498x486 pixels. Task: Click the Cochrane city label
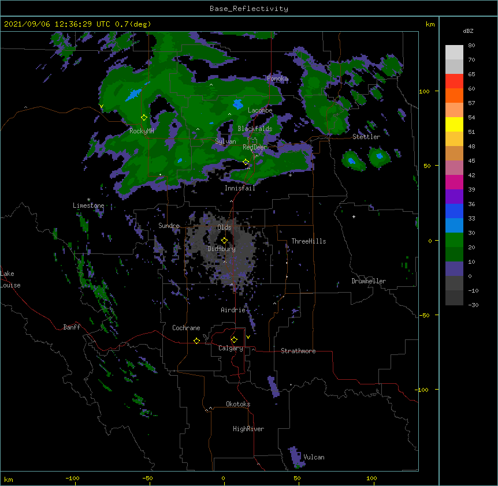[x=186, y=328]
